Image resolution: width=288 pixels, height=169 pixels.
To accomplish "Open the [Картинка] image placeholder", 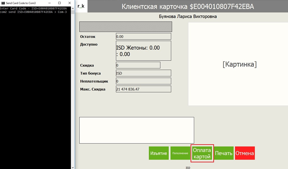I will coord(239,64).
